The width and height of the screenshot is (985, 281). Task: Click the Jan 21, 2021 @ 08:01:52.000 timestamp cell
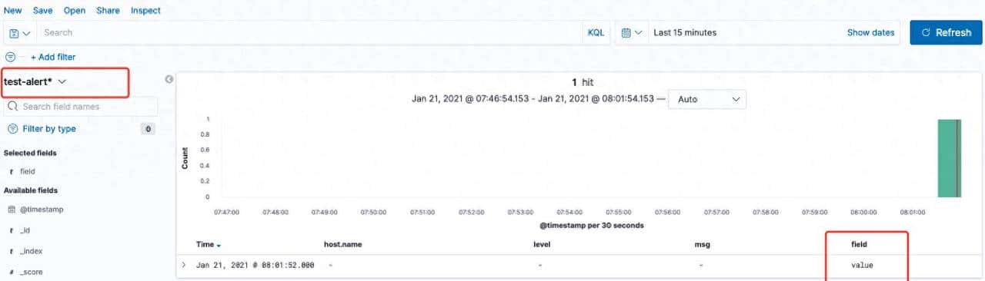[255, 265]
